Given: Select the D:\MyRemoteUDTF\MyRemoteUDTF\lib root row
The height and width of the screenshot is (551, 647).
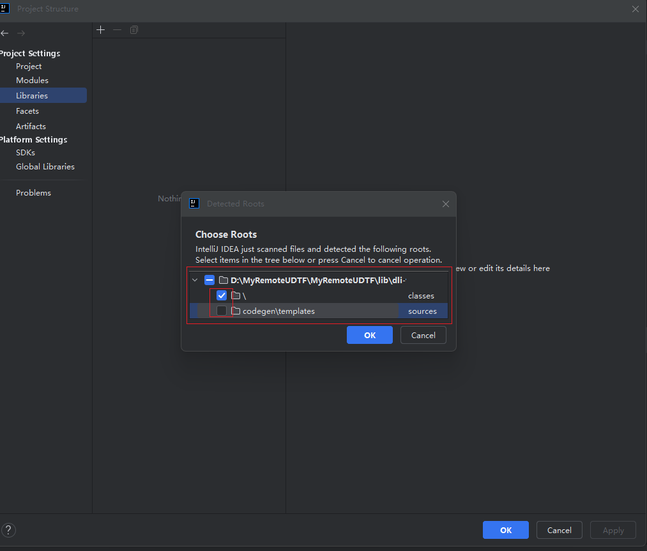Looking at the screenshot, I should coord(319,281).
